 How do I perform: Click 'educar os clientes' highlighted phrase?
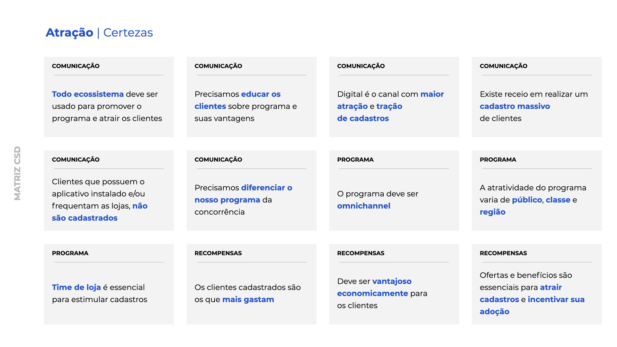[261, 94]
